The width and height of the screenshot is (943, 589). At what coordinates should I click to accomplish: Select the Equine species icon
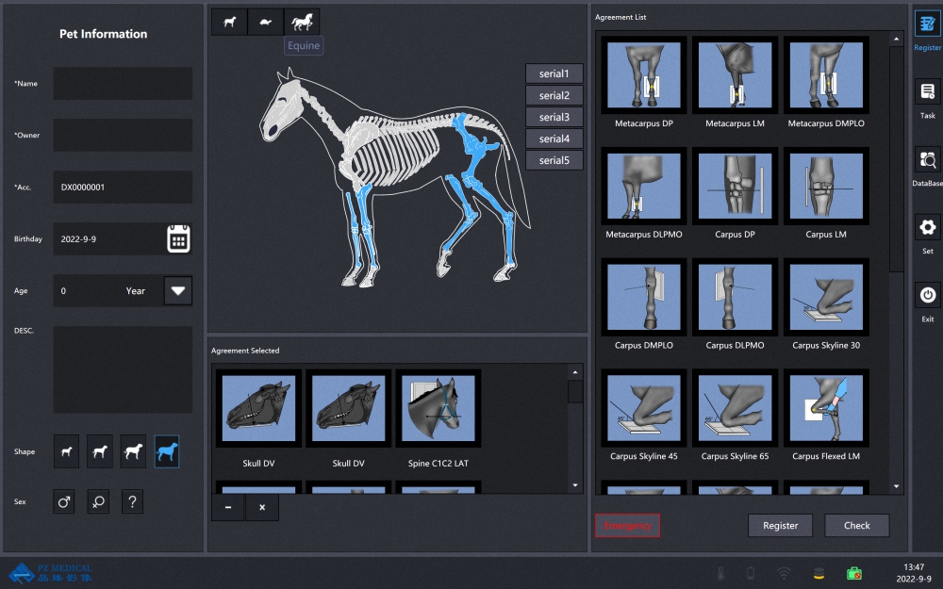point(302,21)
